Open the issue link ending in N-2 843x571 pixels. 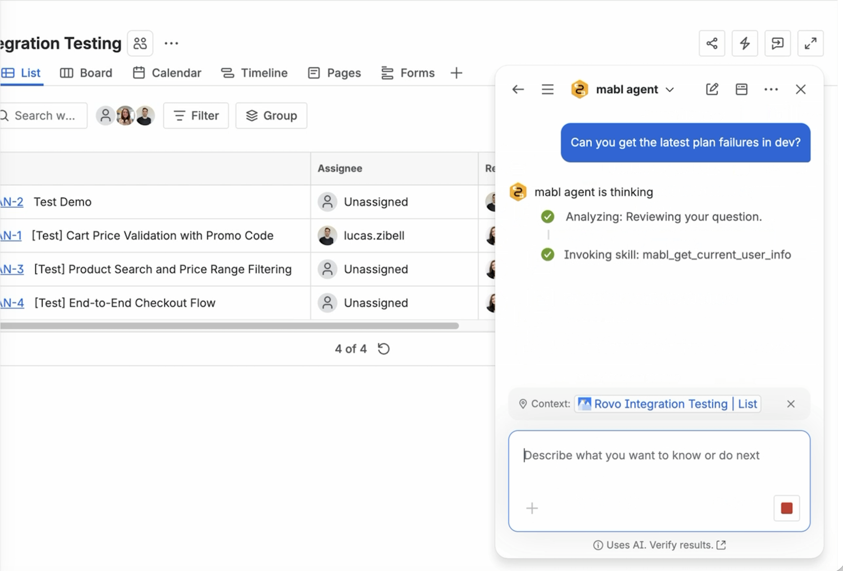pos(12,202)
